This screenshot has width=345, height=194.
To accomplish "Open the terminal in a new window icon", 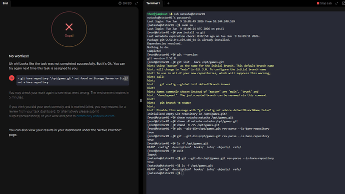I will tap(343, 3).
